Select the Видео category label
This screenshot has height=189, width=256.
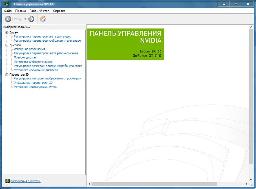[13, 32]
